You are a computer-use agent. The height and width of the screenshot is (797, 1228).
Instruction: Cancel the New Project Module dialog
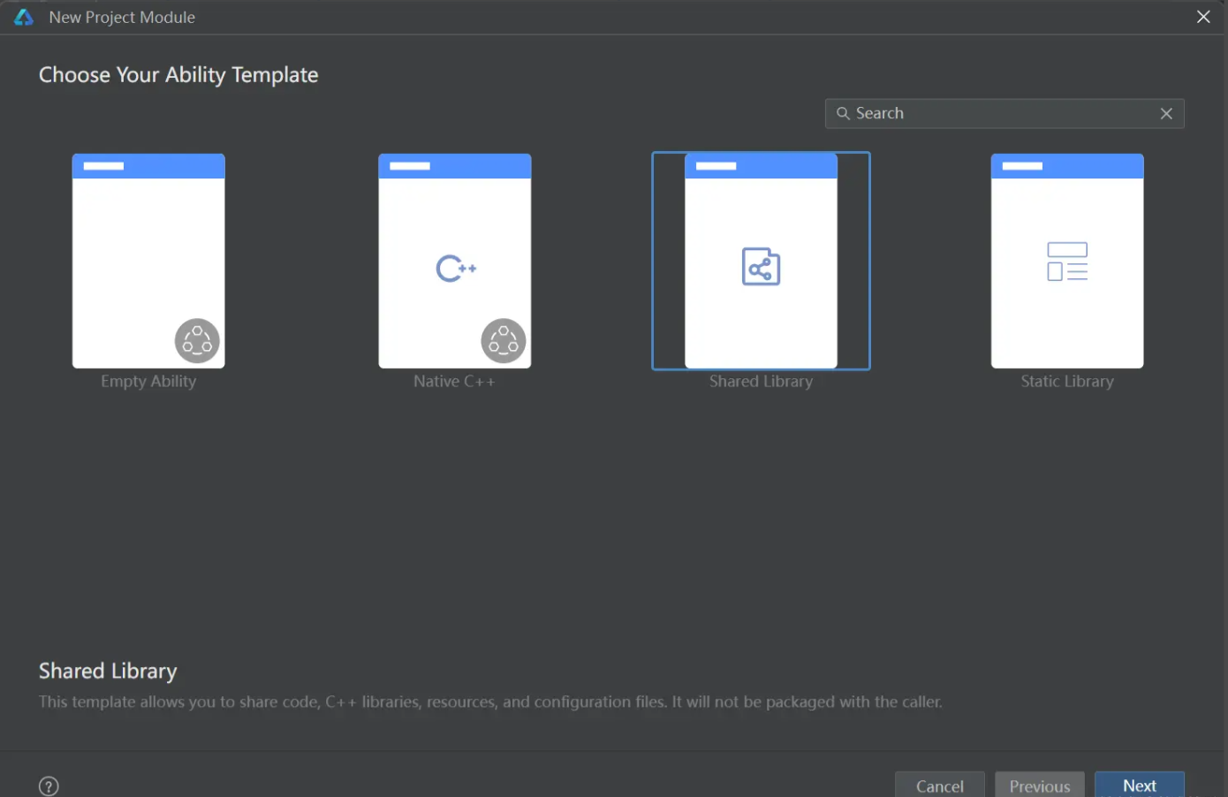[x=939, y=786]
